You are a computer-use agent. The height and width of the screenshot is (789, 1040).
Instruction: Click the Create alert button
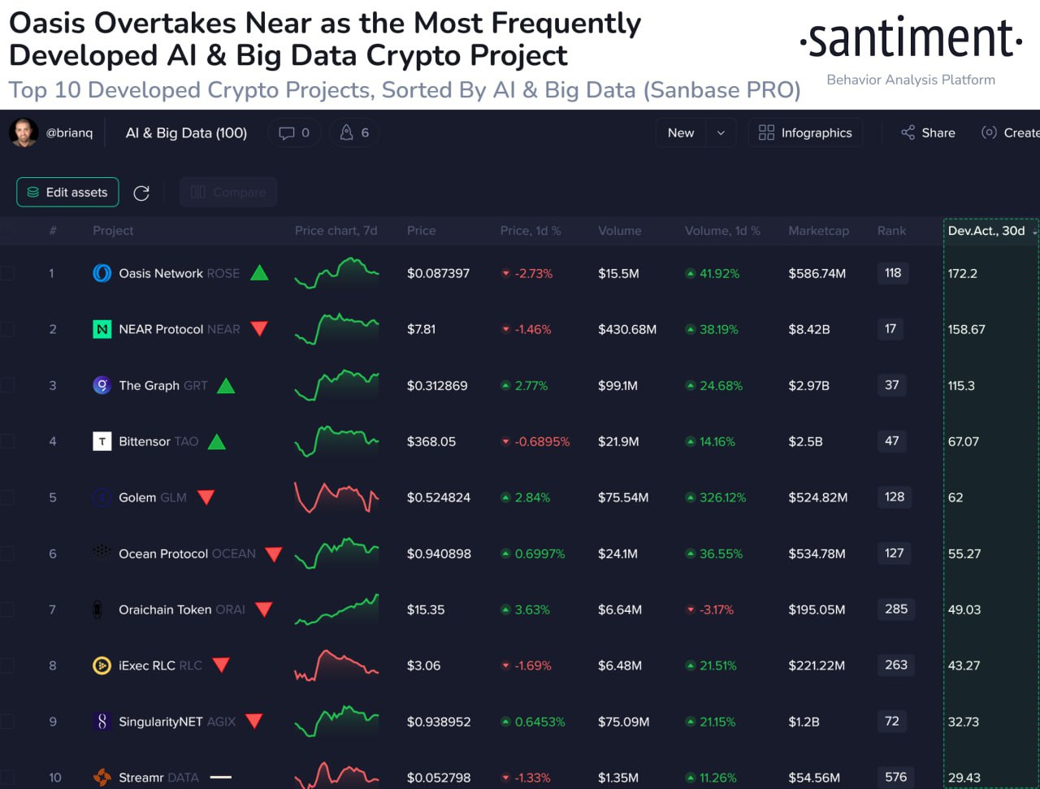coord(1010,132)
